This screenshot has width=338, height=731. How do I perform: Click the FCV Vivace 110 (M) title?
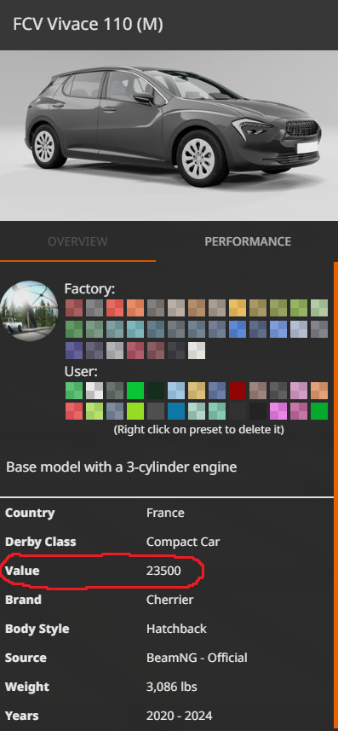[x=88, y=24]
